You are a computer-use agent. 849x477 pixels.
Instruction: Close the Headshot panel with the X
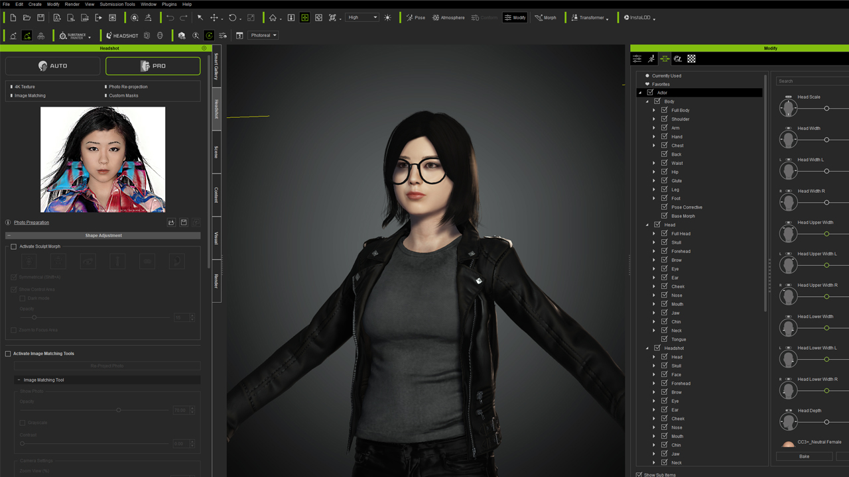point(204,48)
